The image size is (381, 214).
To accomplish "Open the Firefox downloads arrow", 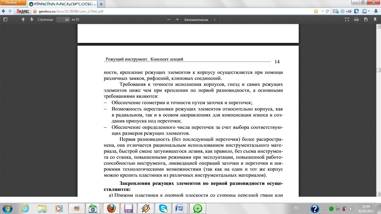I will pos(375,11).
